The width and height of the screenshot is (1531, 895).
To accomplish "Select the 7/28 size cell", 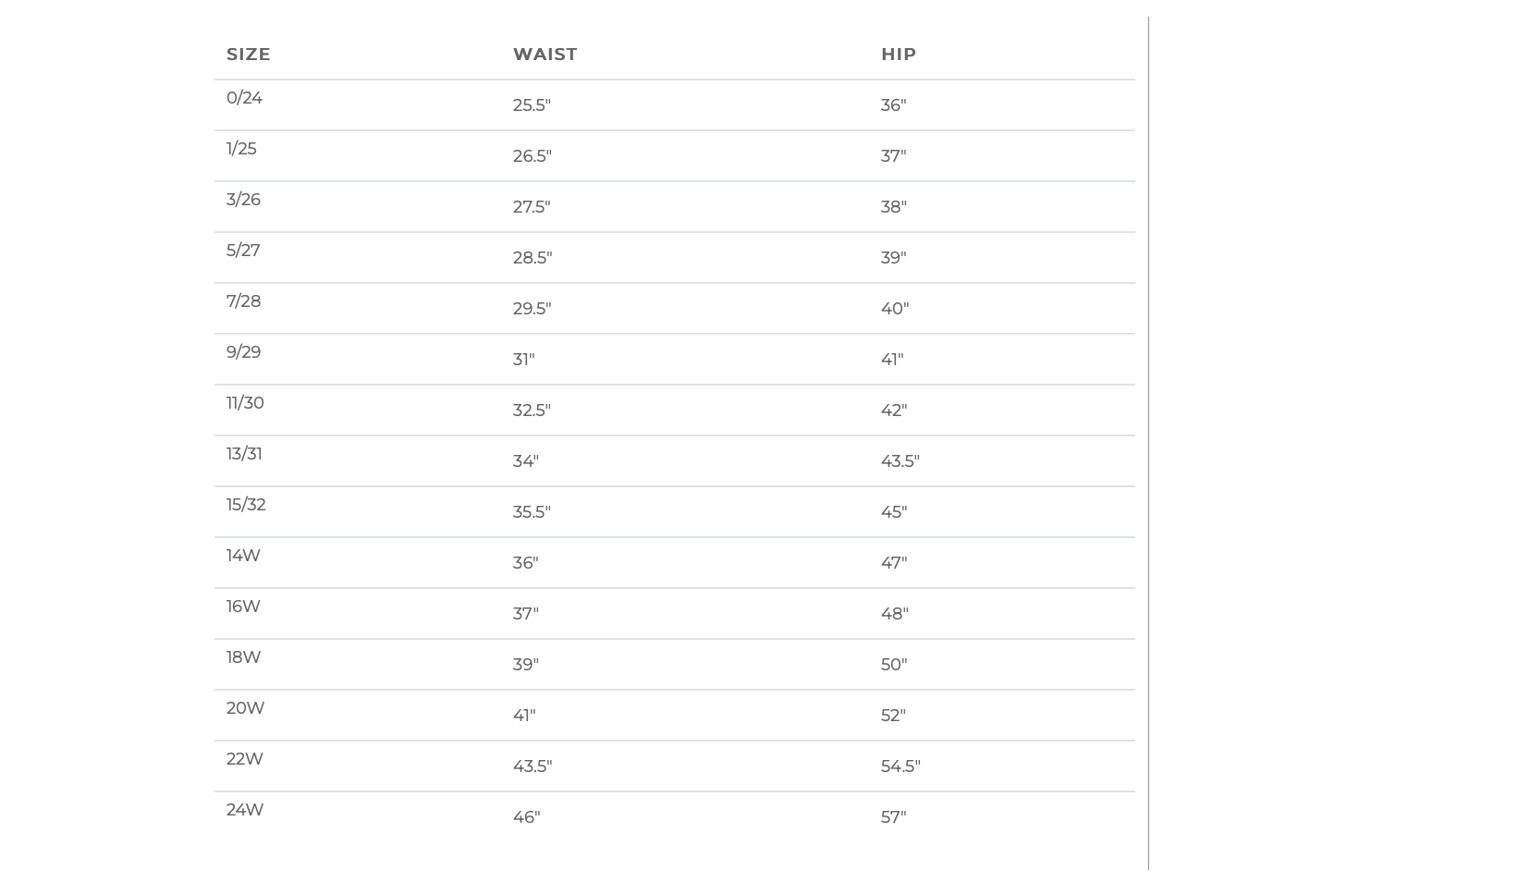I will (243, 301).
